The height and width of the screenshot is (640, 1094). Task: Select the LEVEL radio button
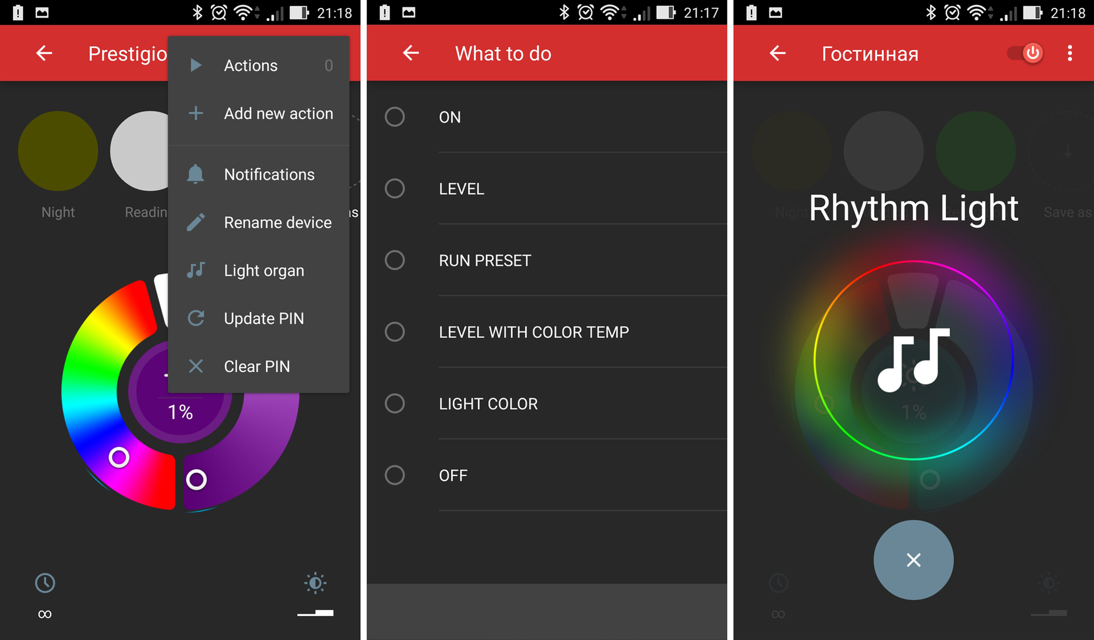[x=395, y=190]
